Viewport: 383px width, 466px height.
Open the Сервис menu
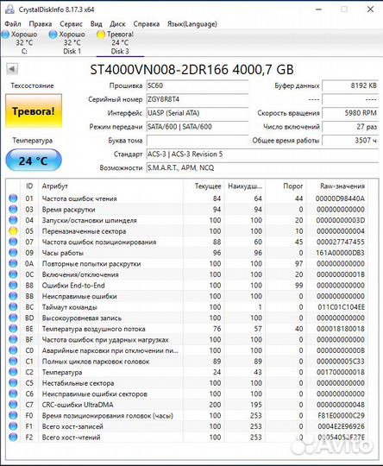click(71, 24)
